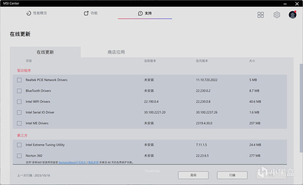The width and height of the screenshot is (303, 185).
Task: Click Intel WIFI Drivers row name
Action: [38, 101]
